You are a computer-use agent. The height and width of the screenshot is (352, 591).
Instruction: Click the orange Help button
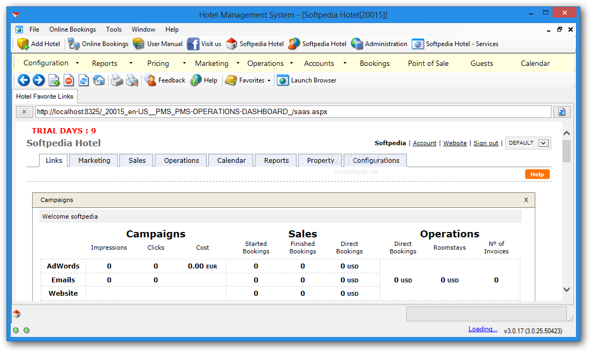point(537,174)
